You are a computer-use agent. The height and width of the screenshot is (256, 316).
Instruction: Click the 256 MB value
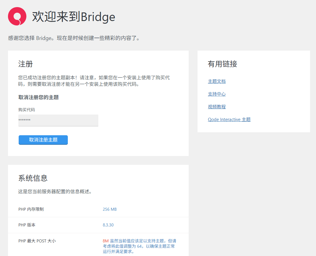pos(110,209)
